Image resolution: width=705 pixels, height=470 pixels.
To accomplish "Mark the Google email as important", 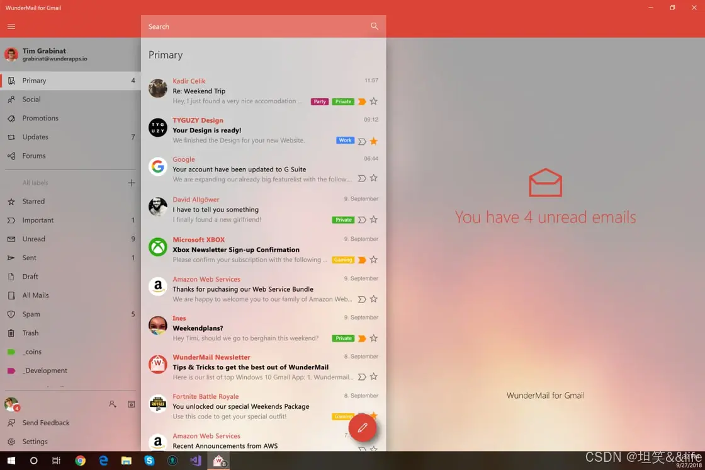I will [361, 179].
